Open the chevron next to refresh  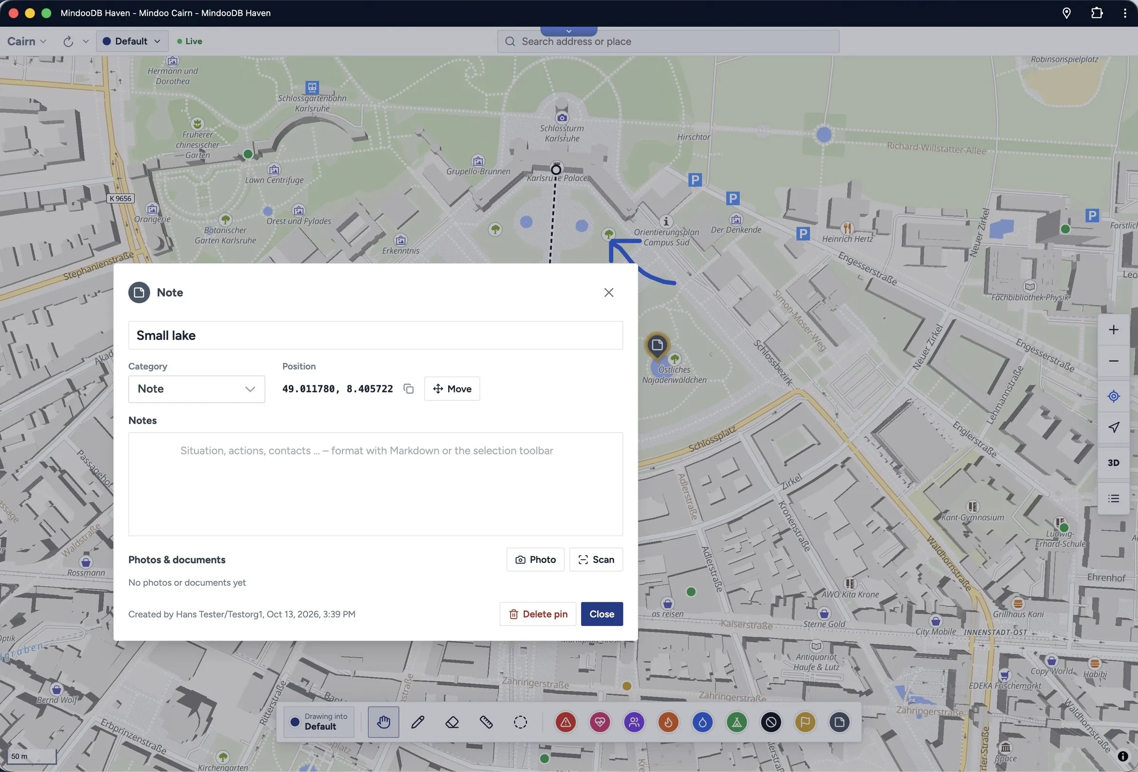click(x=86, y=42)
